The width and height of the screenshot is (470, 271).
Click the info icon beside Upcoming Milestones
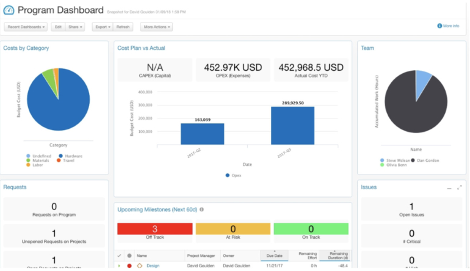(202, 209)
